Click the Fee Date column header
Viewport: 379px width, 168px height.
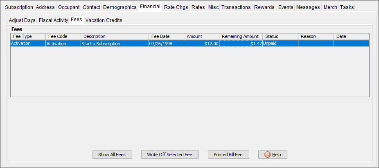(166, 36)
